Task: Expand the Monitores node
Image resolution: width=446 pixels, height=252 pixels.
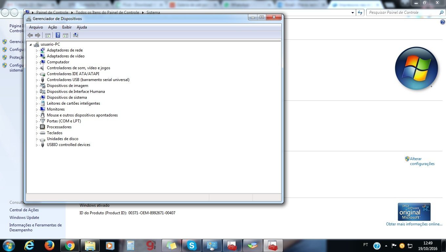Action: point(37,110)
